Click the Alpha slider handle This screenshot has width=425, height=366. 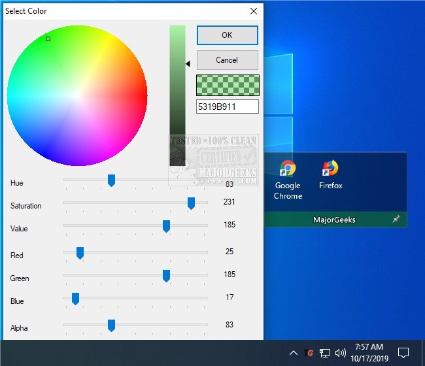(x=111, y=325)
